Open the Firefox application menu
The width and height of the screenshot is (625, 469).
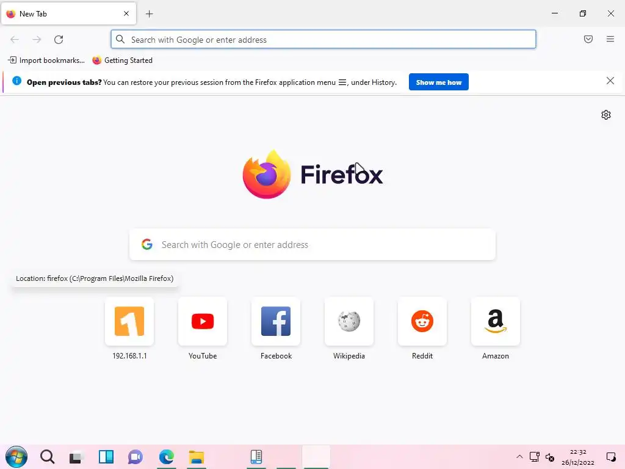tap(610, 39)
